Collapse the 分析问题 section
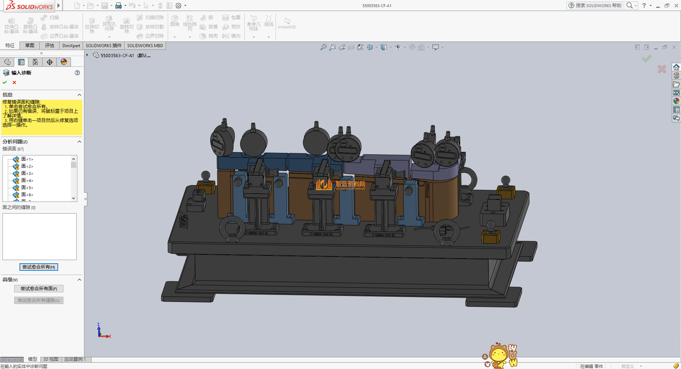Viewport: 681px width, 369px height. click(79, 142)
